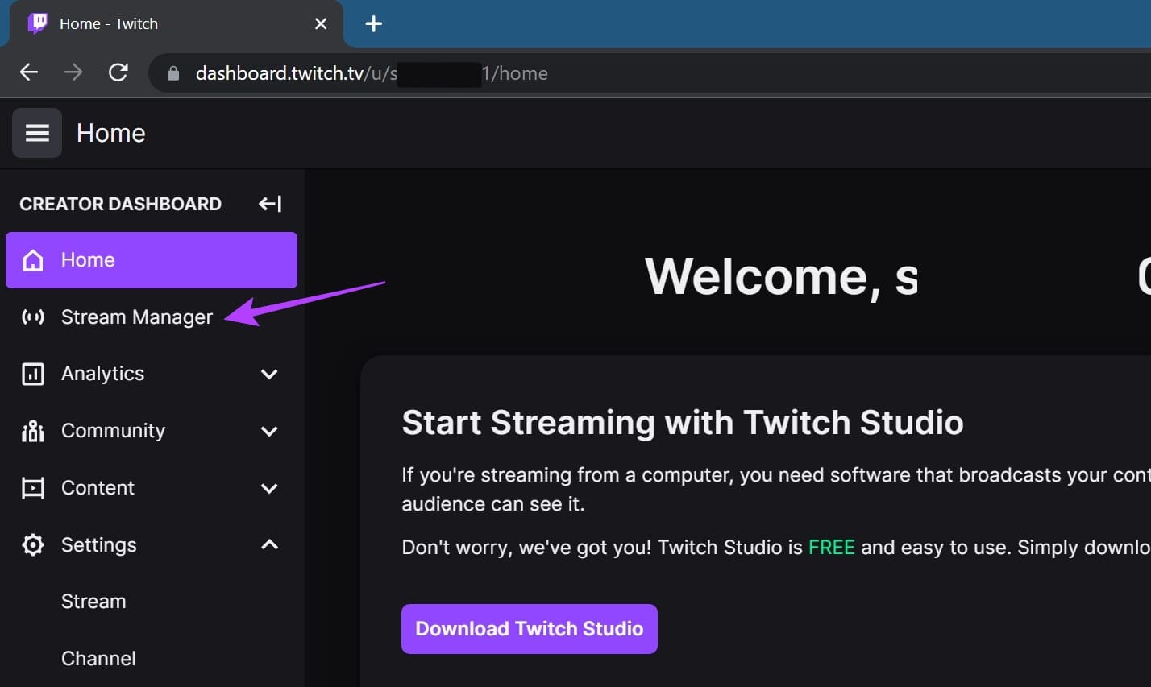
Task: Click the Settings menu label
Action: tap(99, 545)
